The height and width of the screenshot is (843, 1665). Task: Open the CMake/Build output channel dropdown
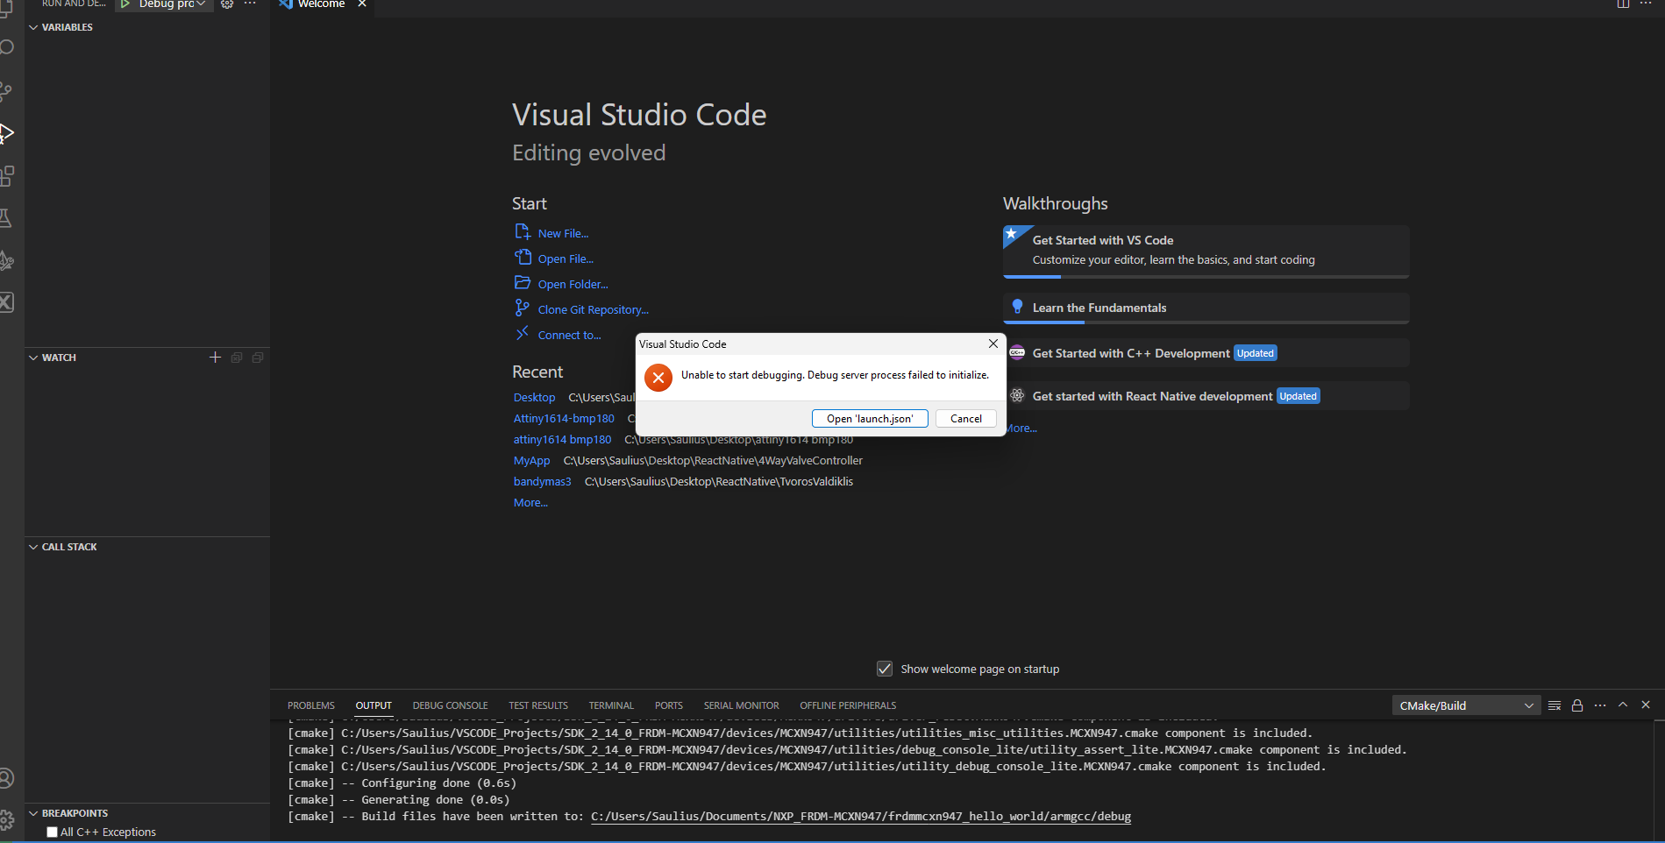coord(1466,705)
